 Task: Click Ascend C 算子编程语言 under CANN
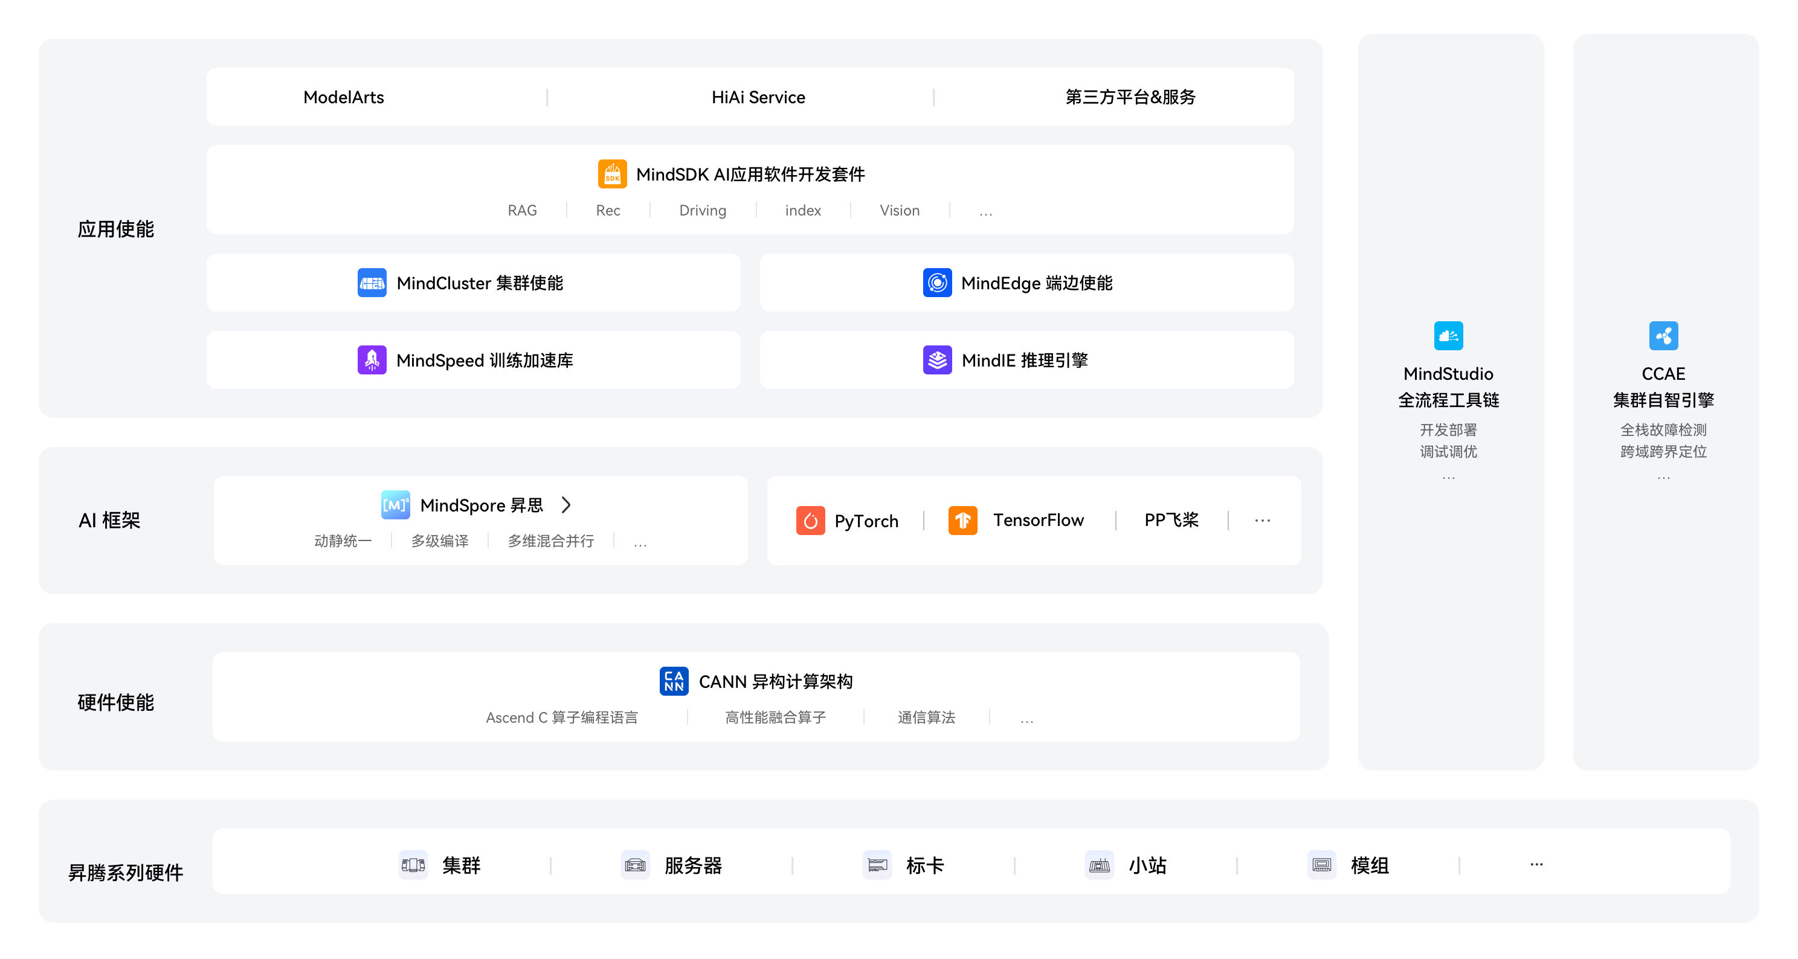point(562,717)
